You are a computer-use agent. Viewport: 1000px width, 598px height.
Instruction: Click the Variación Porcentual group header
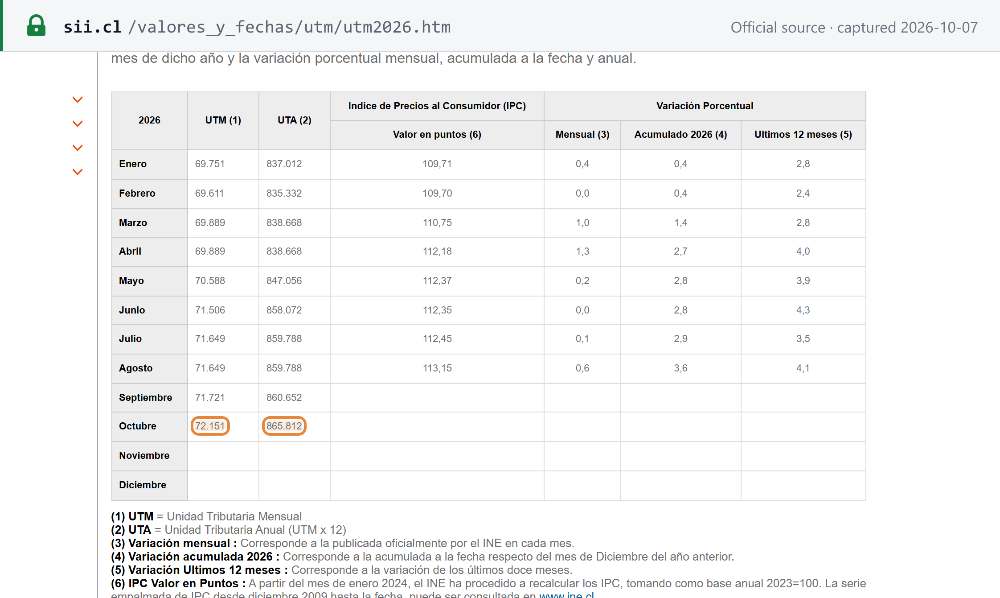705,106
